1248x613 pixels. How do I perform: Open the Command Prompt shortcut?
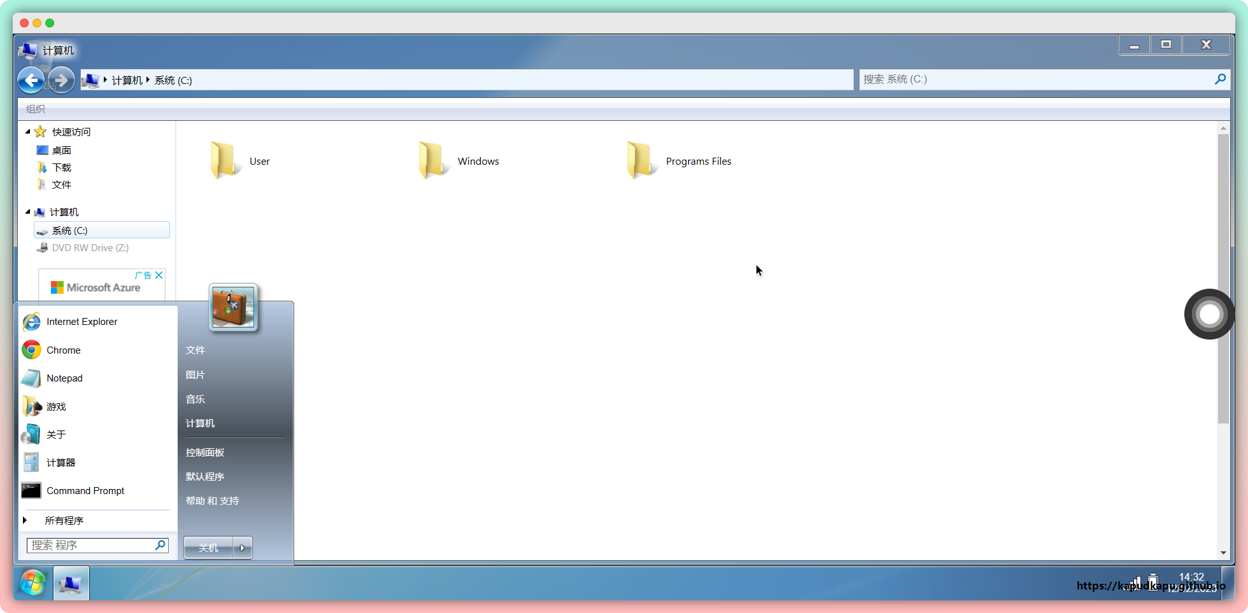[x=85, y=491]
